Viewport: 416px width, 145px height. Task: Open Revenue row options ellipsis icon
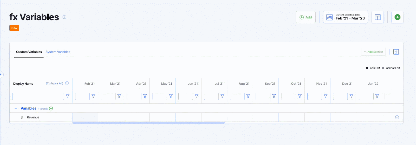pyautogui.click(x=397, y=117)
